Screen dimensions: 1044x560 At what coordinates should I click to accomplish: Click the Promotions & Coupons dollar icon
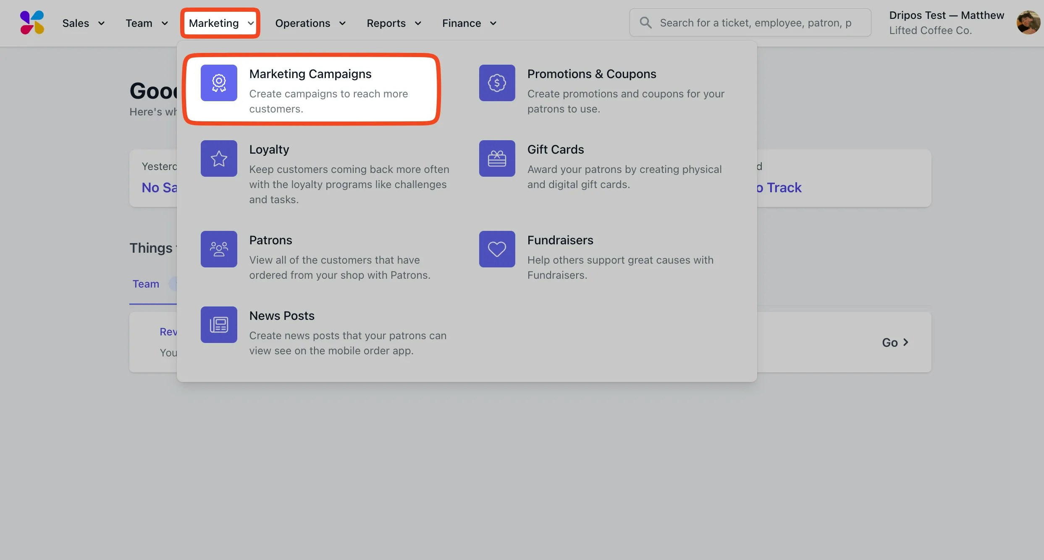click(x=497, y=83)
